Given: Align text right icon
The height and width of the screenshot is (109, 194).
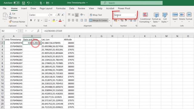Looking at the screenshot, I should (77, 20).
